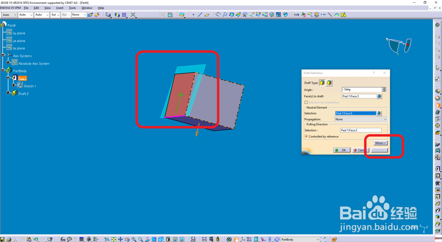Screen dimensions: 442x242
Task: Open the Help menu
Action: 101,8
